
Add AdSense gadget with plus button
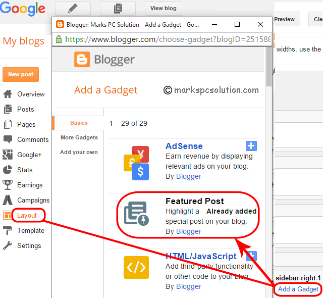coord(251,146)
